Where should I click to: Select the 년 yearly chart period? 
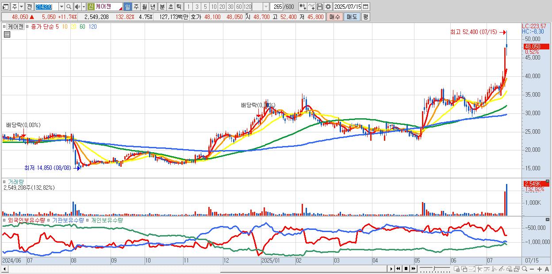(153, 7)
